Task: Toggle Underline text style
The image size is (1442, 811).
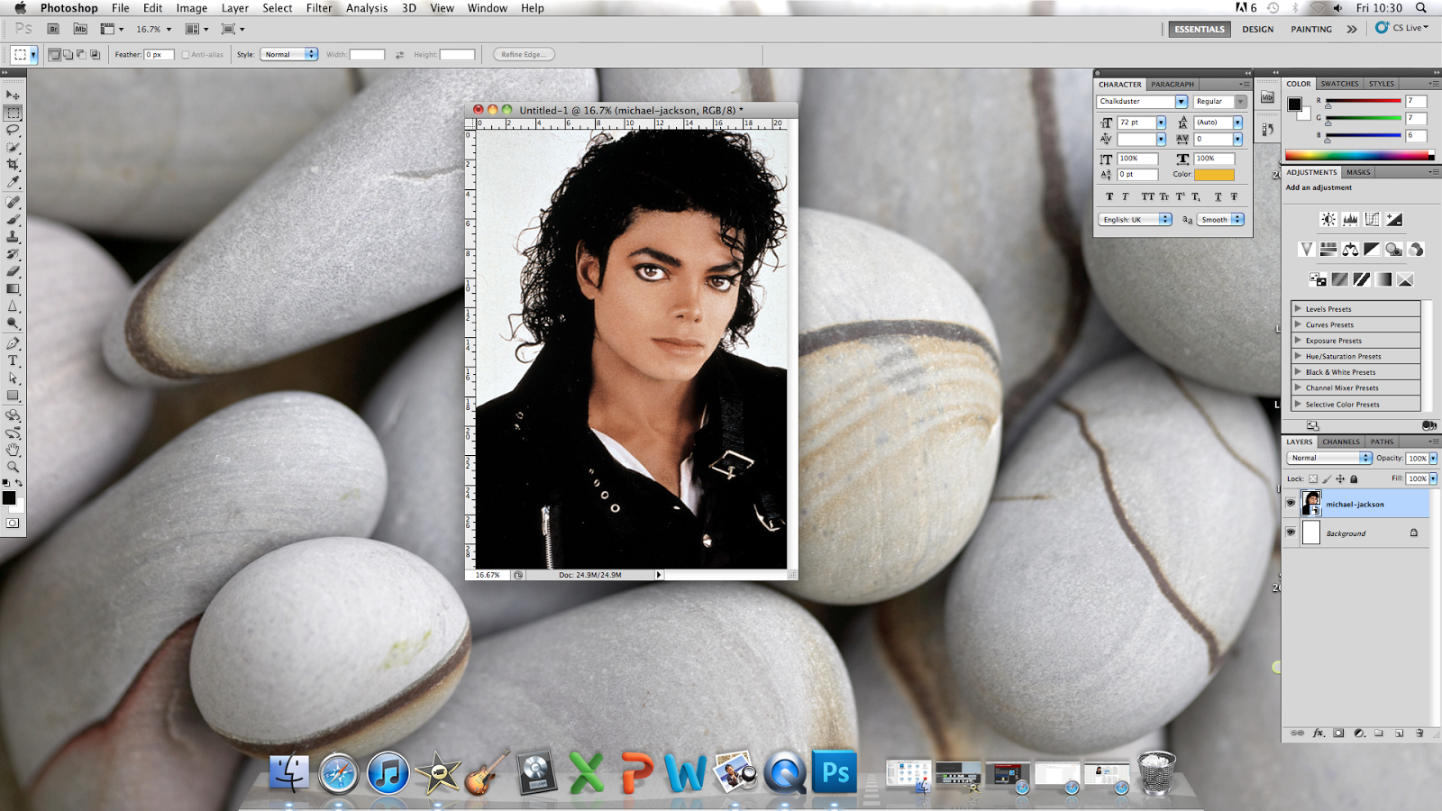Action: 1218,196
